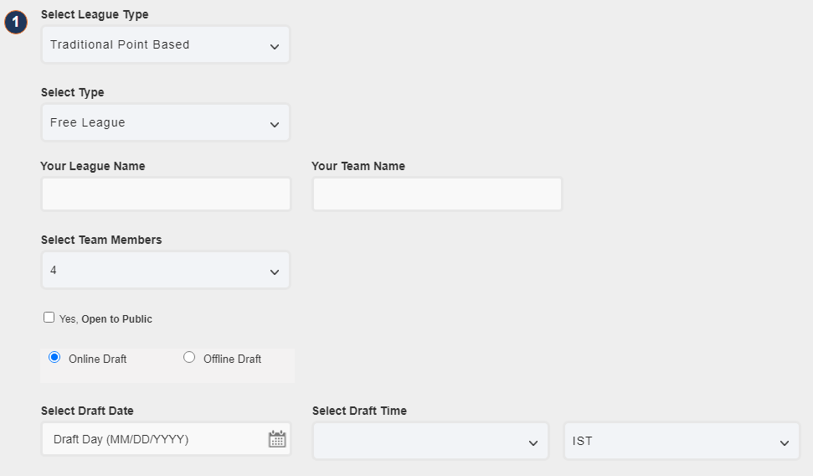Enable the Yes, Open to Public checkbox
The image size is (813, 476).
tap(49, 317)
